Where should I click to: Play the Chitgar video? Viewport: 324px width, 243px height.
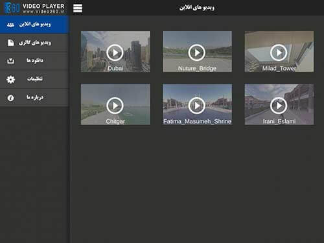115,106
